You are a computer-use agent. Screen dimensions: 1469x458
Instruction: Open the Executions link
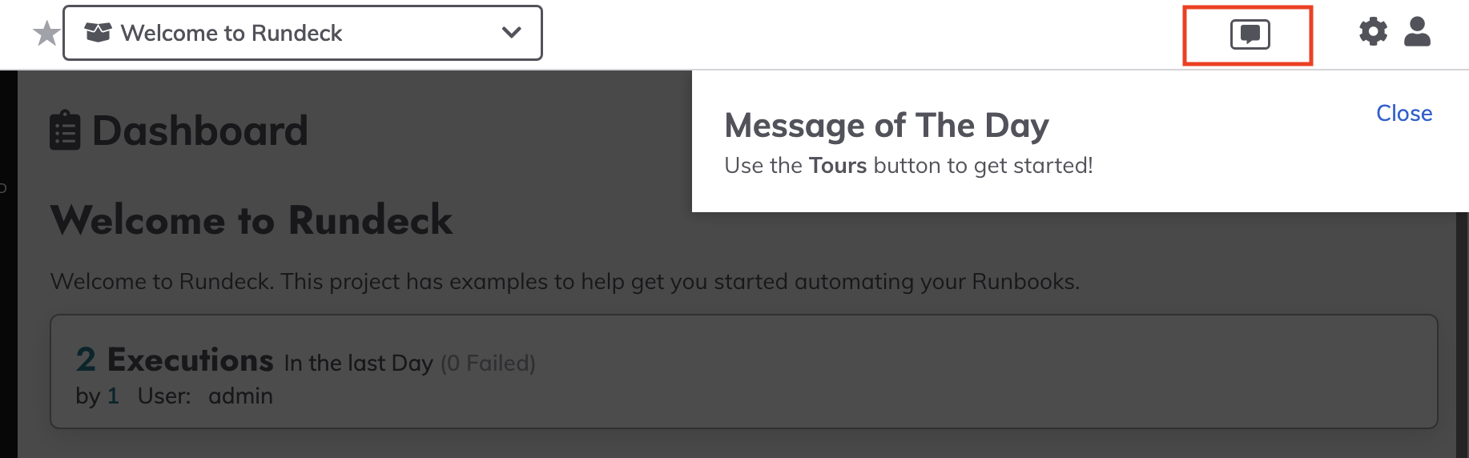point(191,360)
